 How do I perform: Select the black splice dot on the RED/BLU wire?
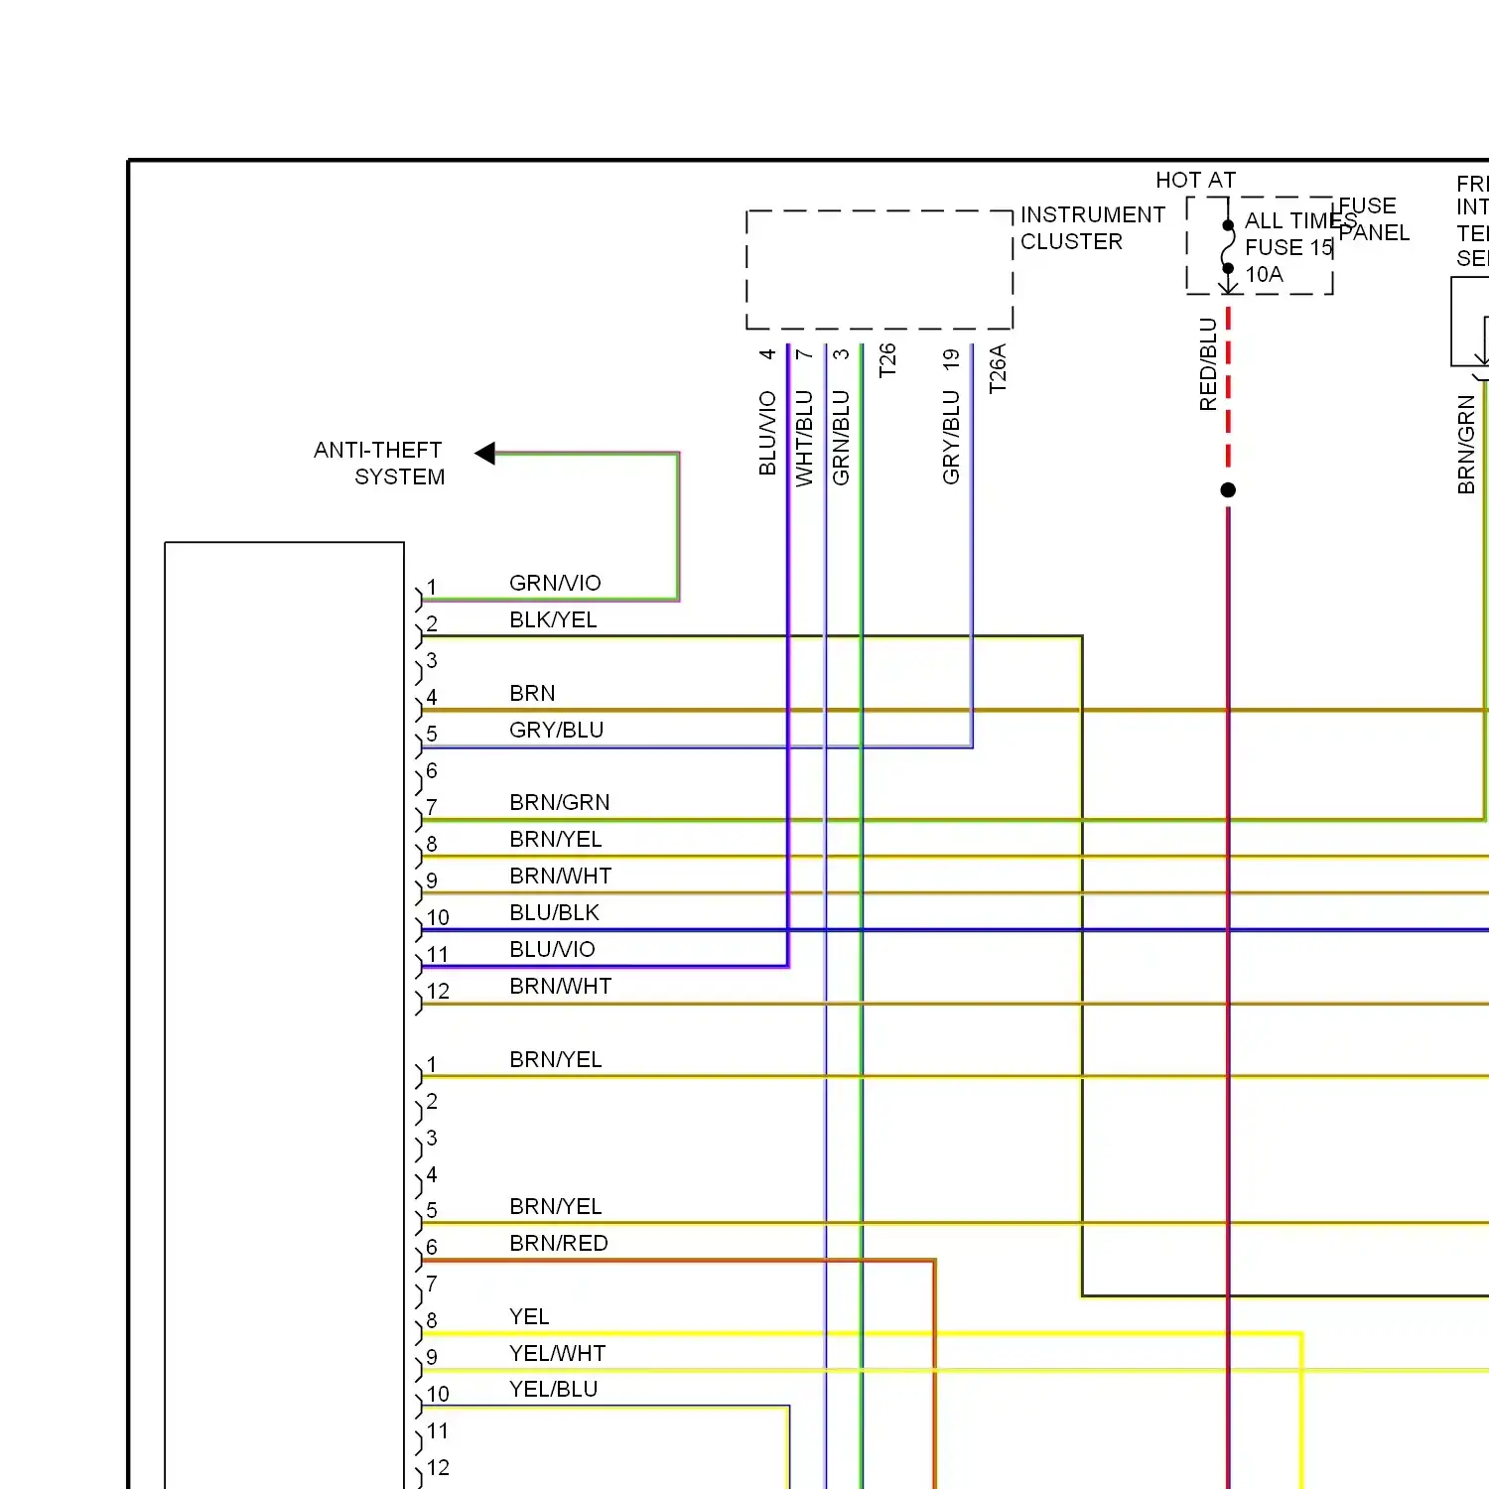coord(1228,489)
